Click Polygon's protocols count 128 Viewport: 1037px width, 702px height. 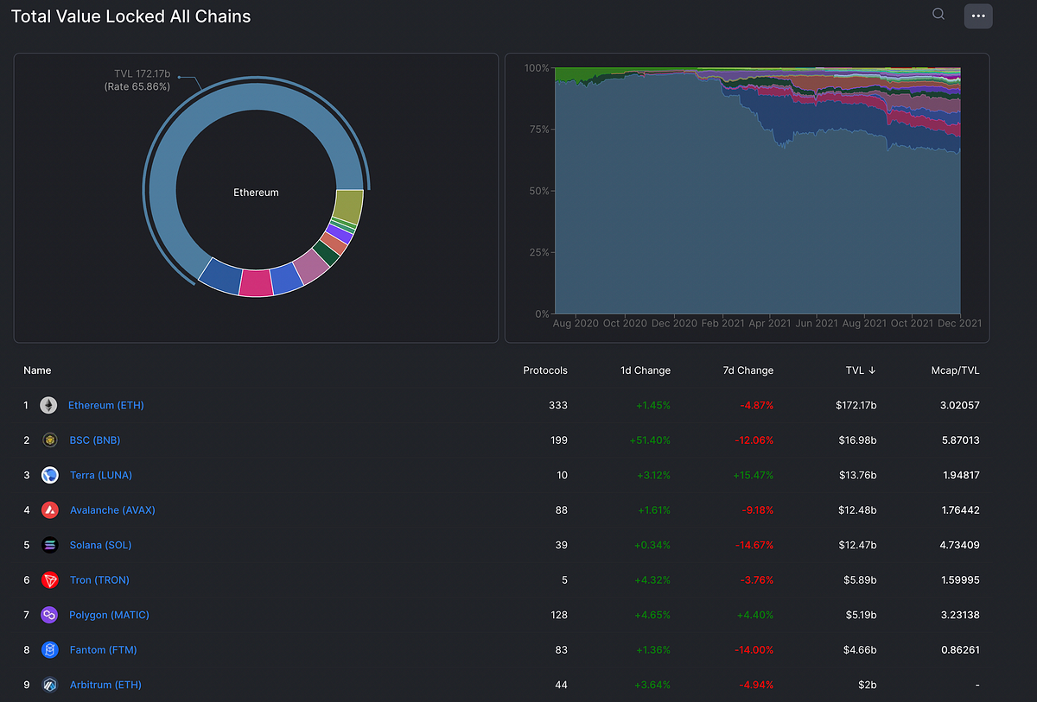pos(558,615)
